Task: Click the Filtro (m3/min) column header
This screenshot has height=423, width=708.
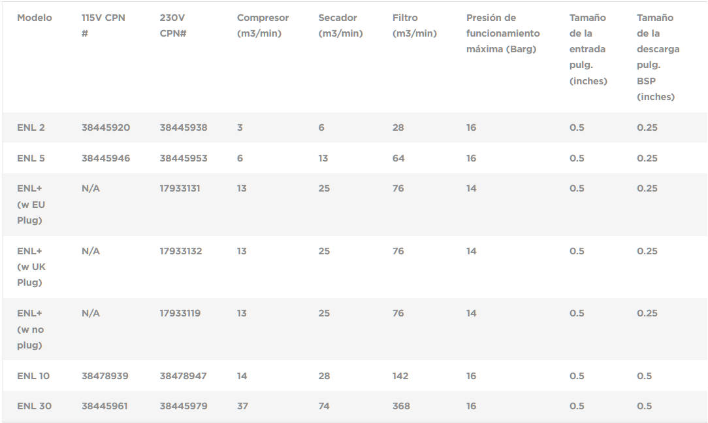Action: coord(414,25)
